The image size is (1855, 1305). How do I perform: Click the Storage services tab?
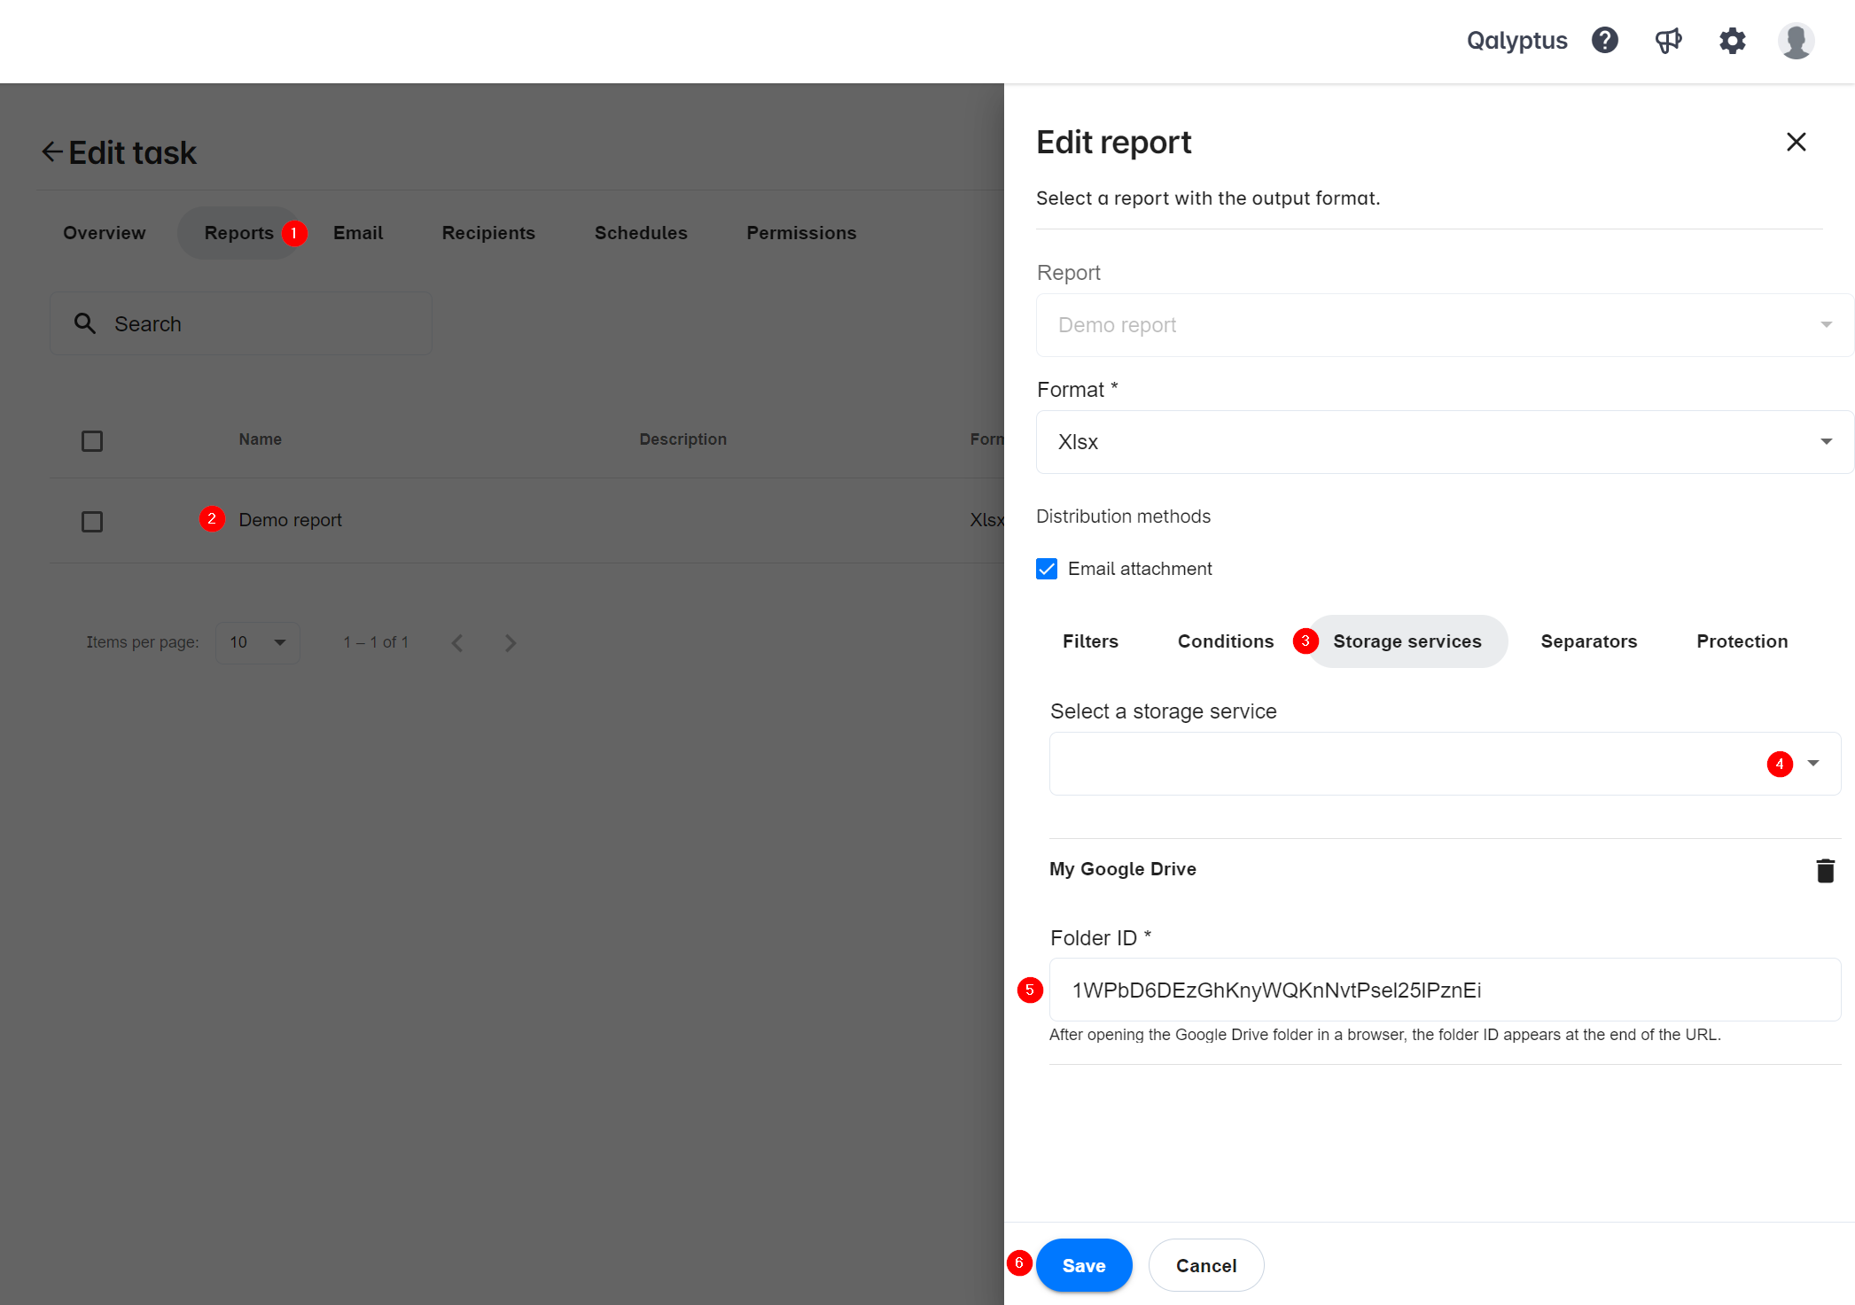pos(1407,641)
